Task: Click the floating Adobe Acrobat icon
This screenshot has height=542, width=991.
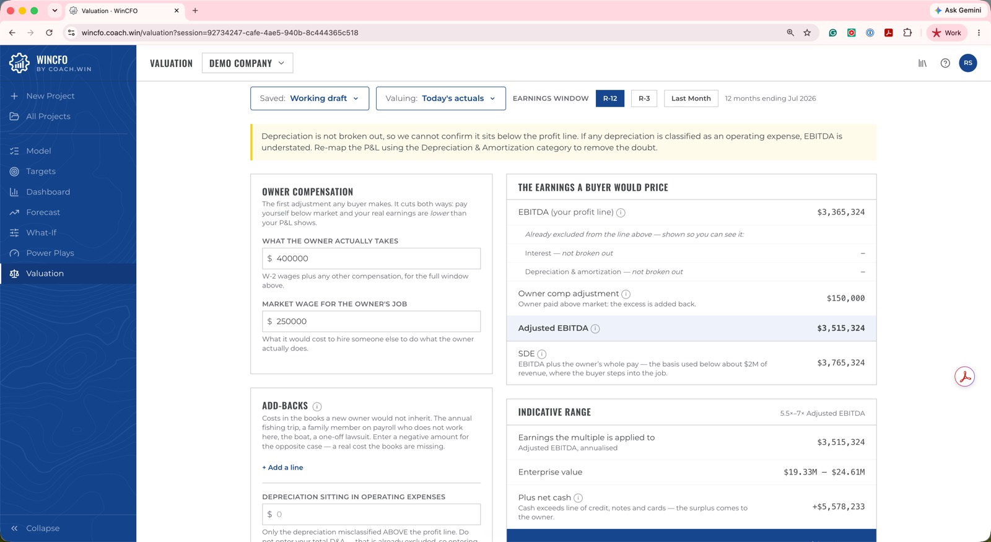Action: (x=964, y=377)
